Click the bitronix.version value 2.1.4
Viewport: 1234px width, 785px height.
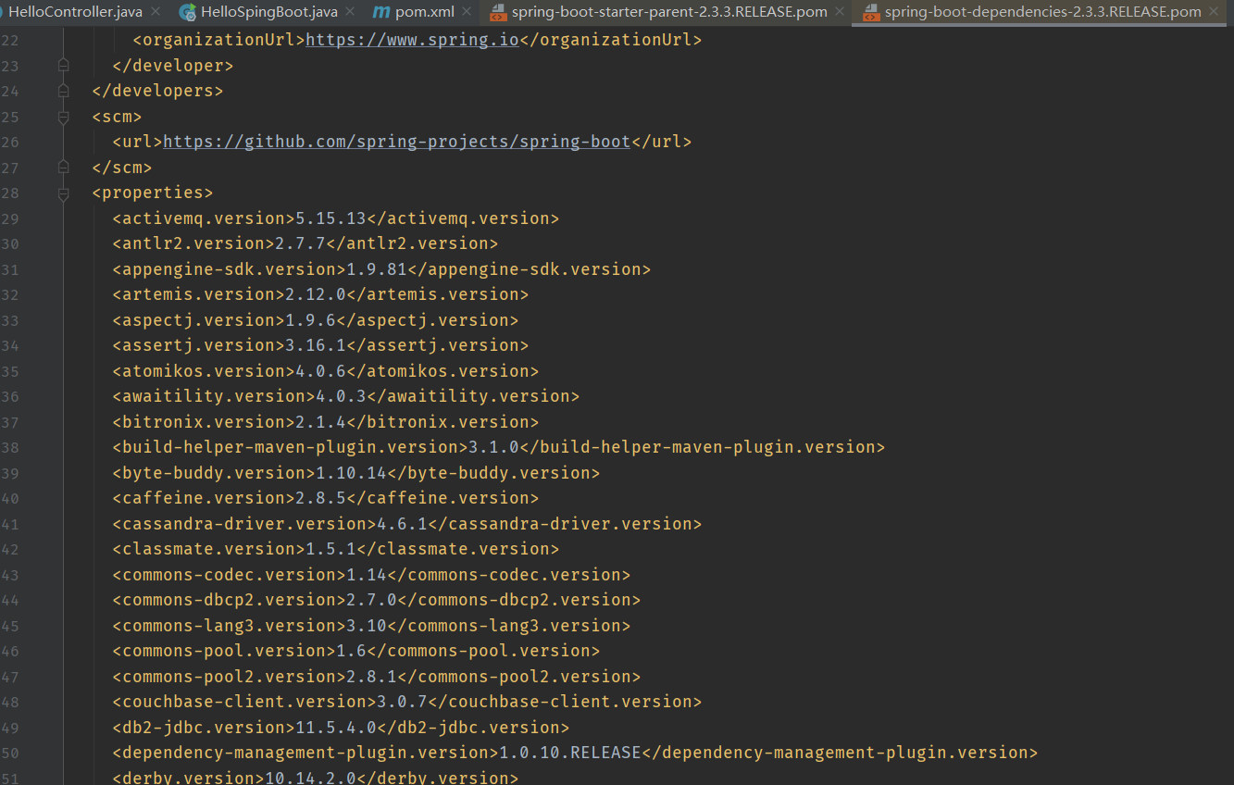[320, 422]
